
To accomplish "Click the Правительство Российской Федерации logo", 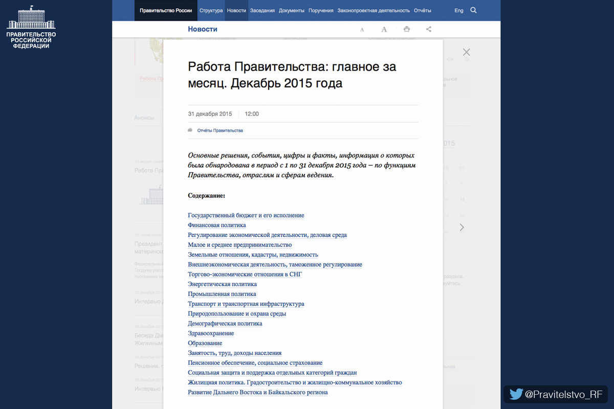I will tap(31, 27).
